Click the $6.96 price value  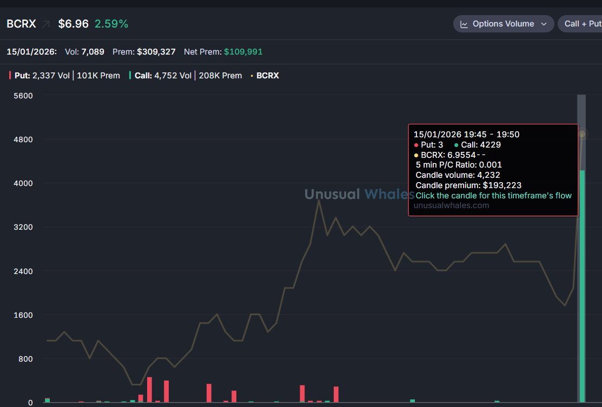click(74, 24)
